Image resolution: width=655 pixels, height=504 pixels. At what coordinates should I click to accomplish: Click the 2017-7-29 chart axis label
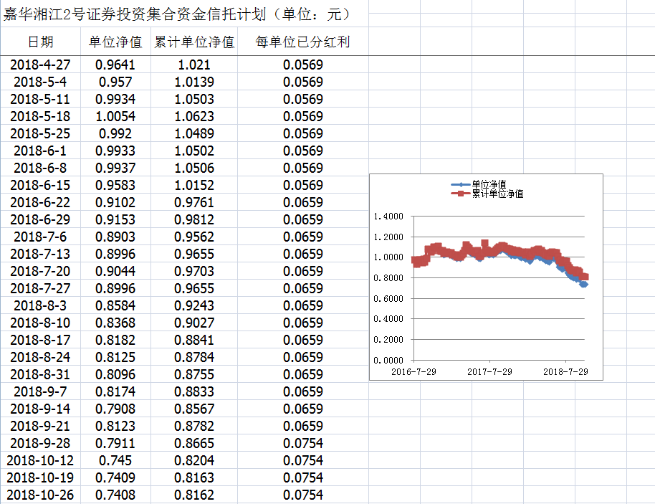[489, 371]
